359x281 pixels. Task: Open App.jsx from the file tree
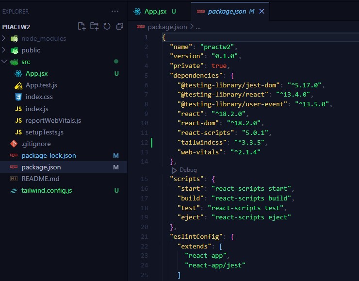[37, 73]
